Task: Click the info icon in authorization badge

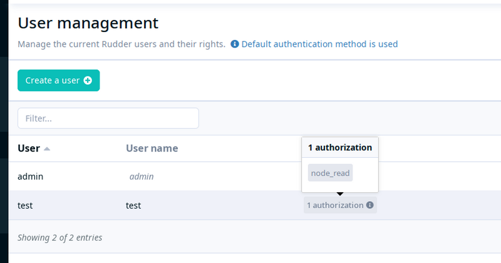Action: [x=369, y=205]
